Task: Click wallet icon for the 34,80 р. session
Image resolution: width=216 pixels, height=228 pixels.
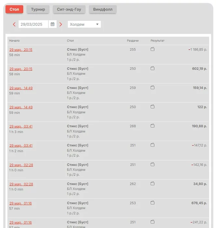Action: point(153,184)
